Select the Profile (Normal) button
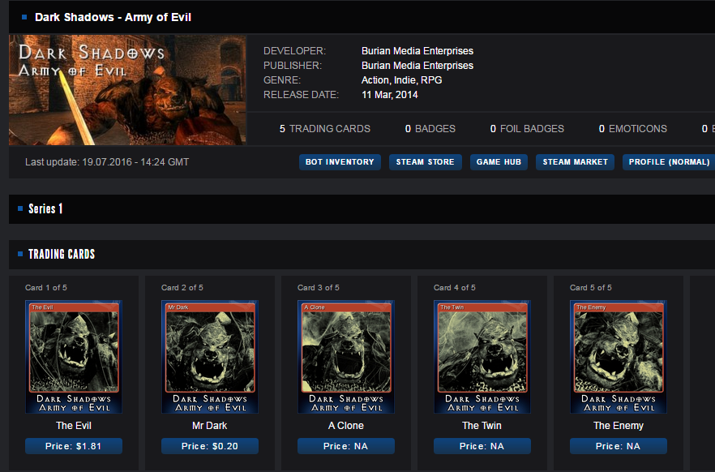 (x=669, y=162)
